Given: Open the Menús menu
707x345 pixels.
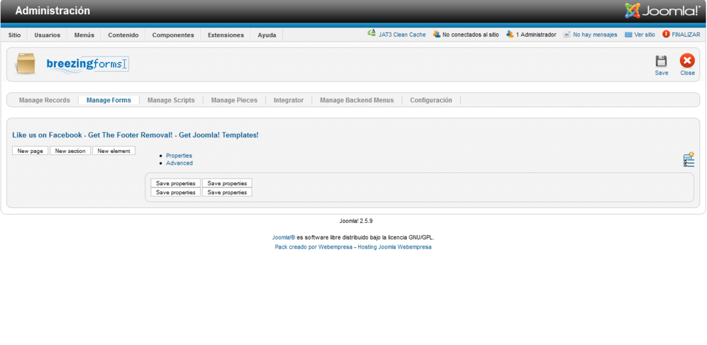Looking at the screenshot, I should tap(84, 35).
